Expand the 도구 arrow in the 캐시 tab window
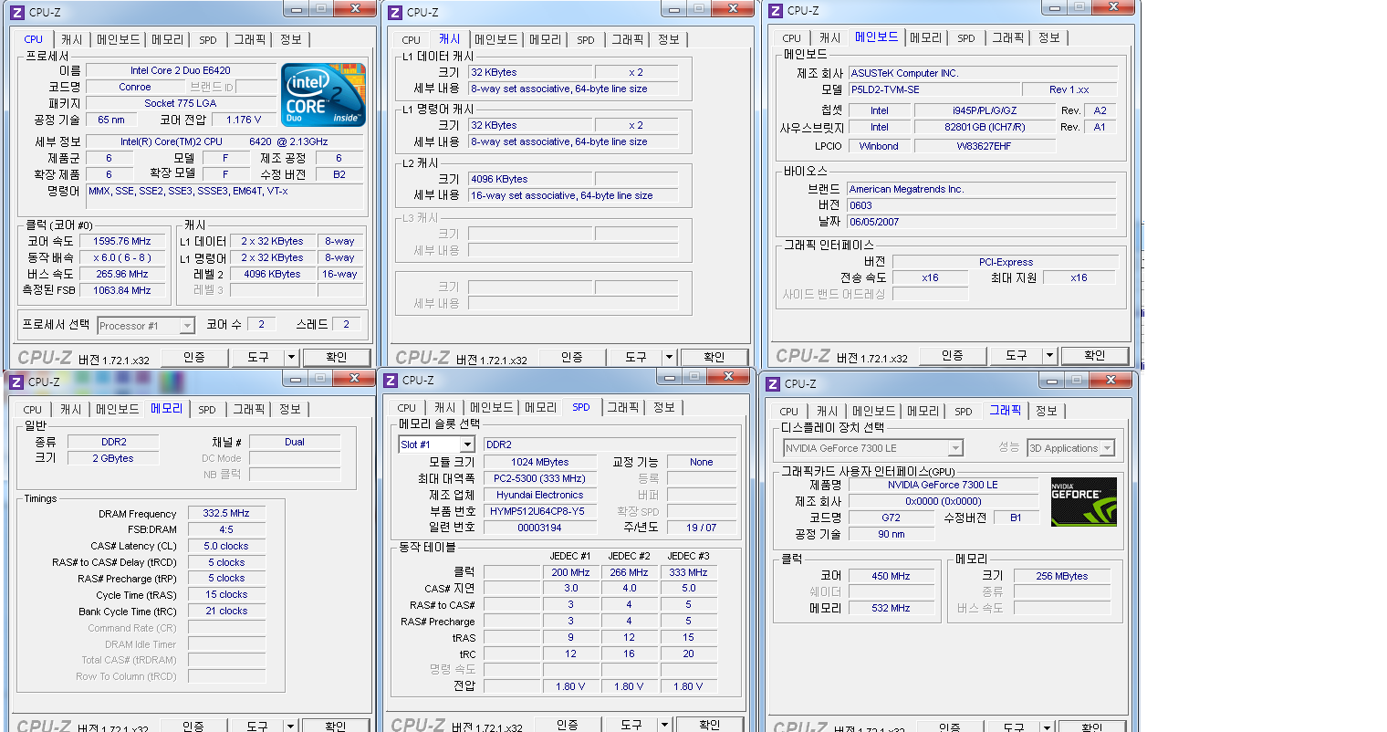1387x732 pixels. point(670,357)
